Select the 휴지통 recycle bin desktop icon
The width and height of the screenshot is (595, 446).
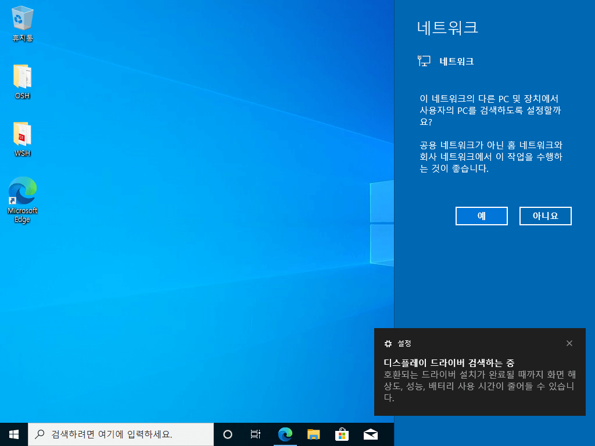[23, 23]
